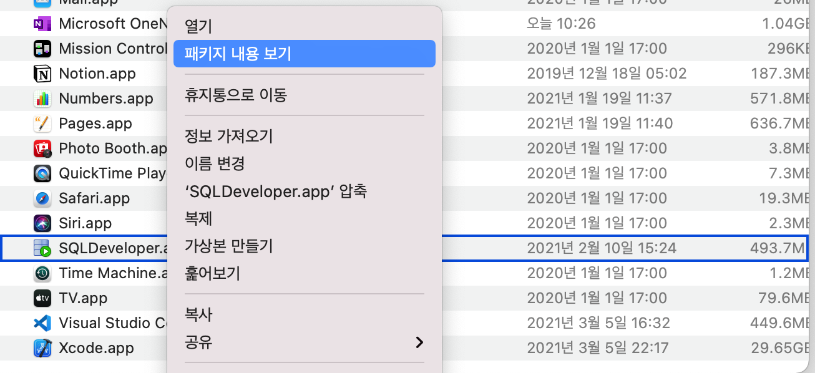Open the 공유 submenu
Viewport: 815px width, 373px height.
click(305, 342)
